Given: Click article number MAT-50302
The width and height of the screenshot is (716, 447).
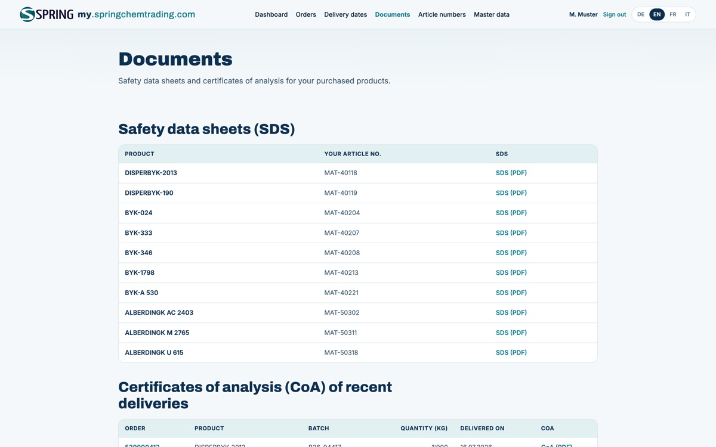Looking at the screenshot, I should (x=342, y=312).
